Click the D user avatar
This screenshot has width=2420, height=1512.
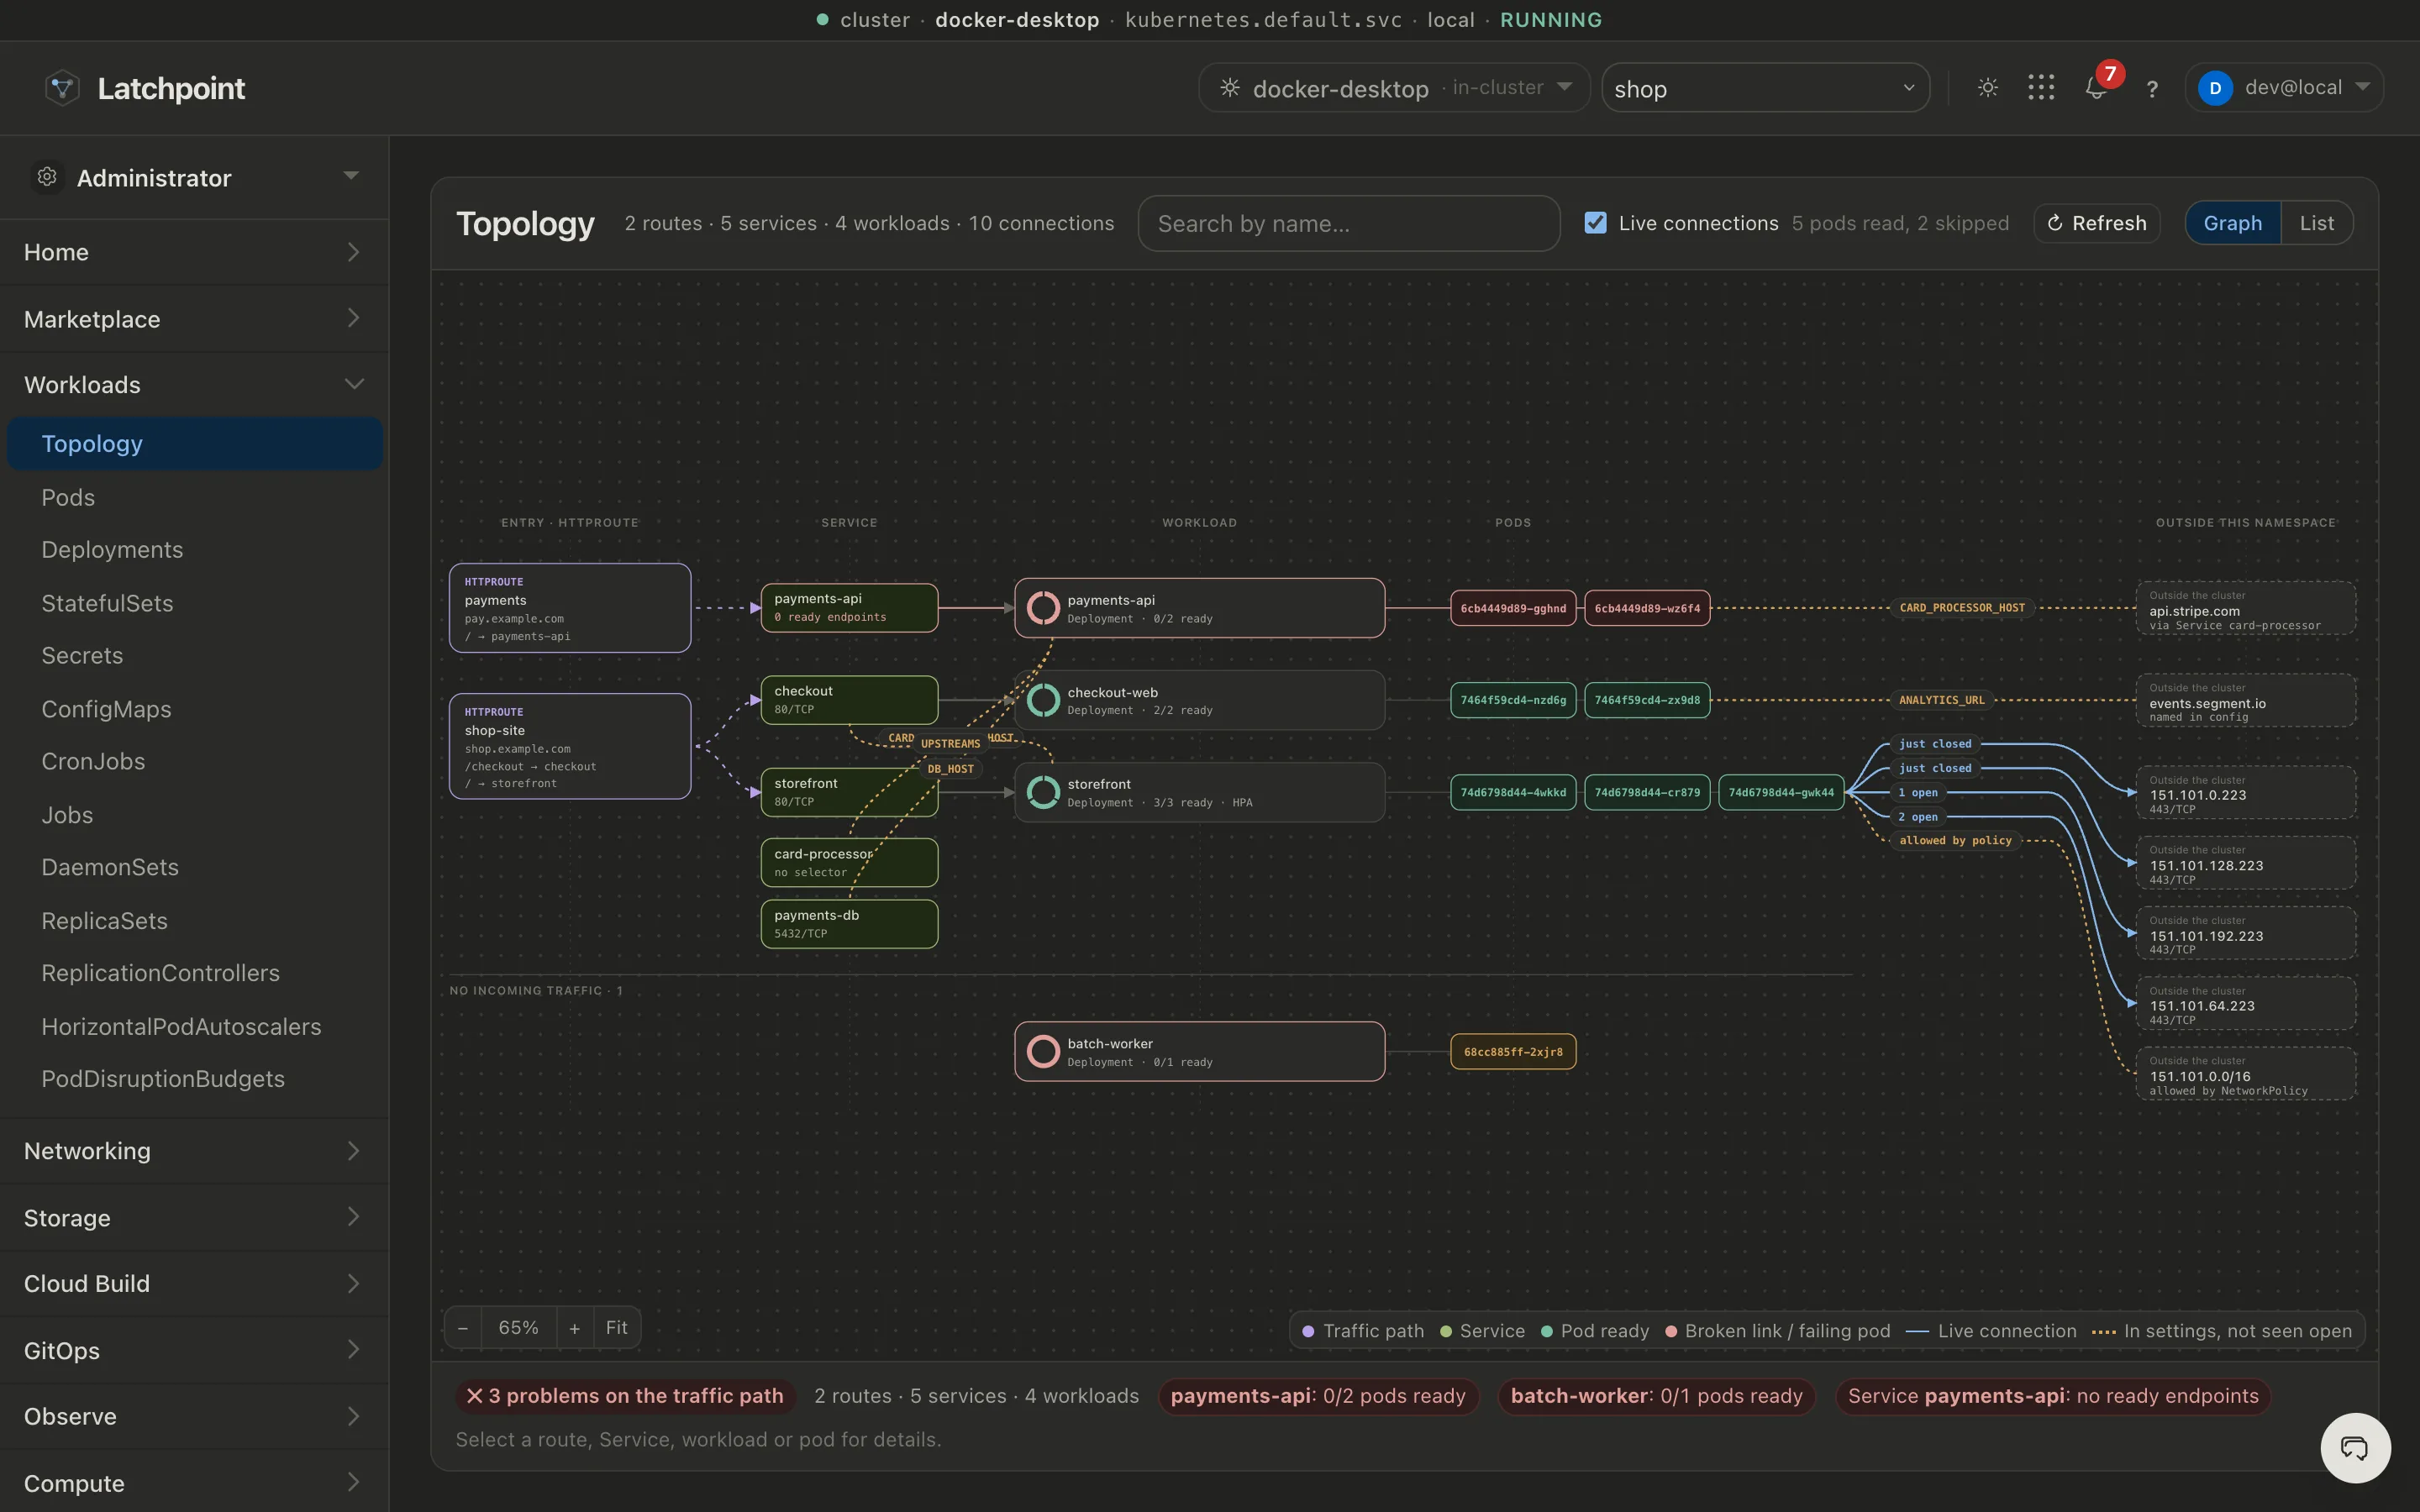coord(2215,88)
